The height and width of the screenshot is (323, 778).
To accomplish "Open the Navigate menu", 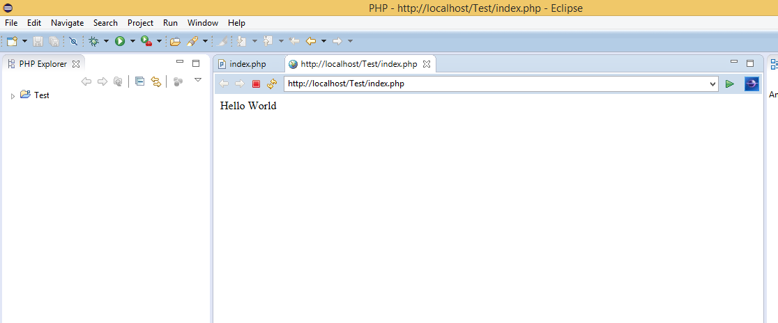I will point(68,23).
